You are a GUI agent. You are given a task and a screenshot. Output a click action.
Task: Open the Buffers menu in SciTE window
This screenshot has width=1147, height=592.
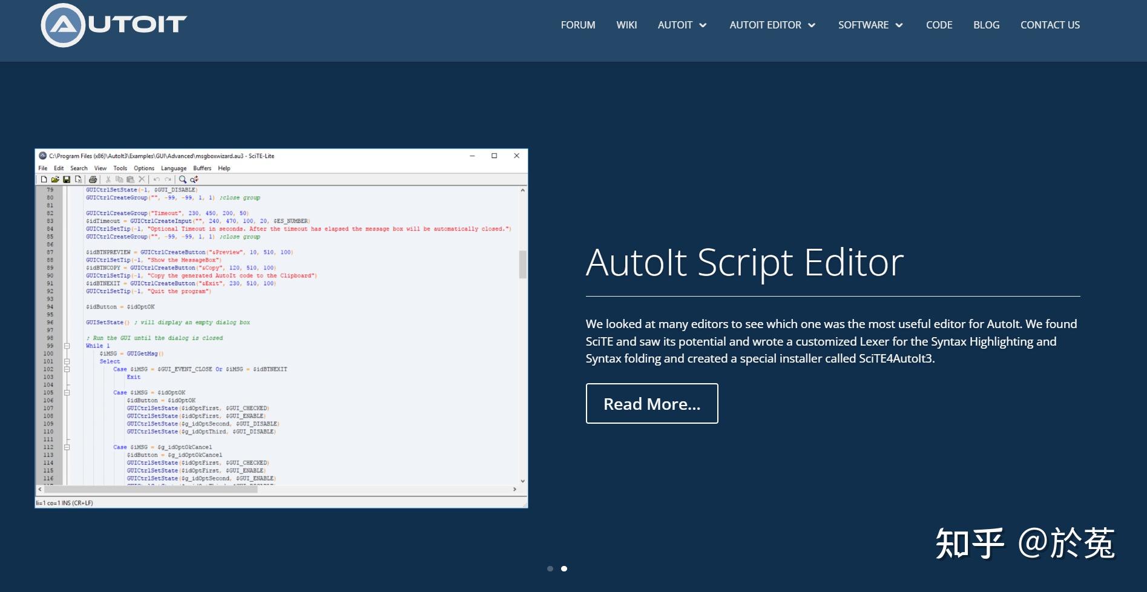tap(202, 168)
